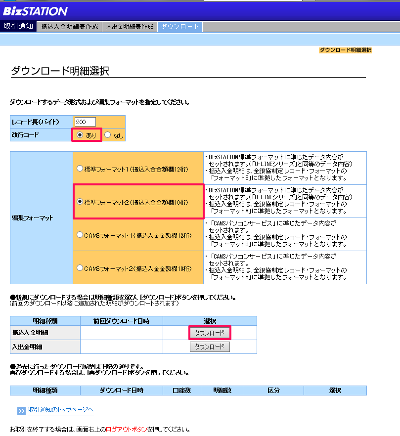Click the 明細種類 column header
This screenshot has width=400, height=436.
44,320
